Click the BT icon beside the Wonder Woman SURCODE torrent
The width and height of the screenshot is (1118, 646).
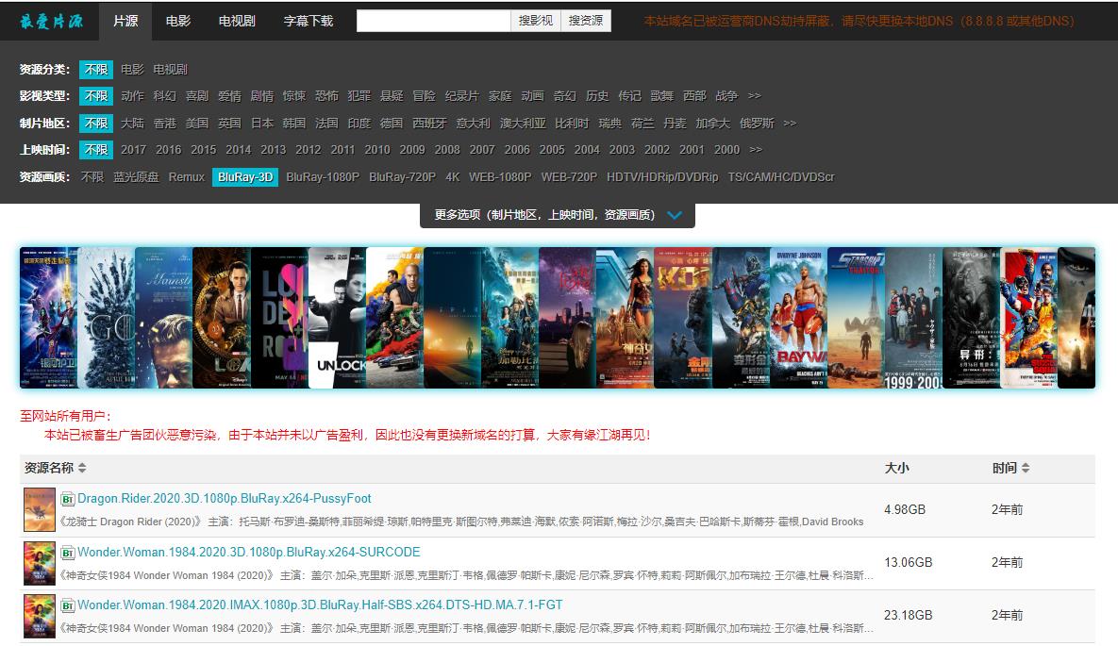[68, 553]
